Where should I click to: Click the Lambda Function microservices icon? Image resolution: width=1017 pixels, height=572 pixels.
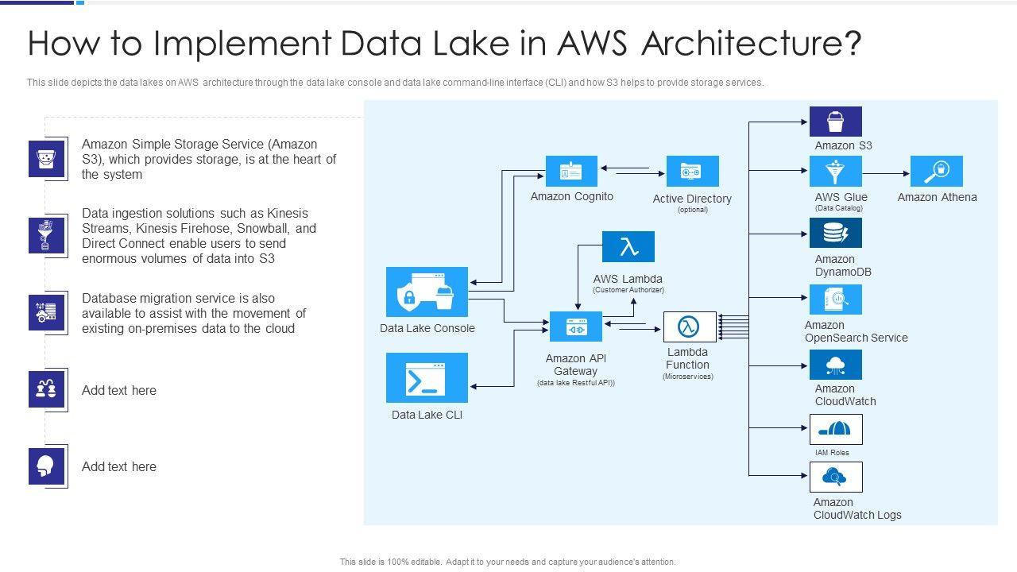(x=688, y=327)
